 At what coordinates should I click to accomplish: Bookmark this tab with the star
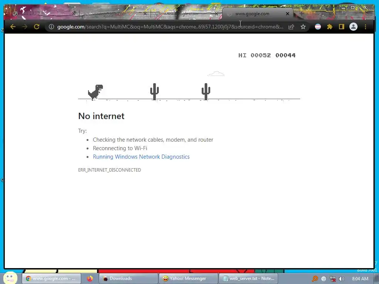tap(303, 27)
